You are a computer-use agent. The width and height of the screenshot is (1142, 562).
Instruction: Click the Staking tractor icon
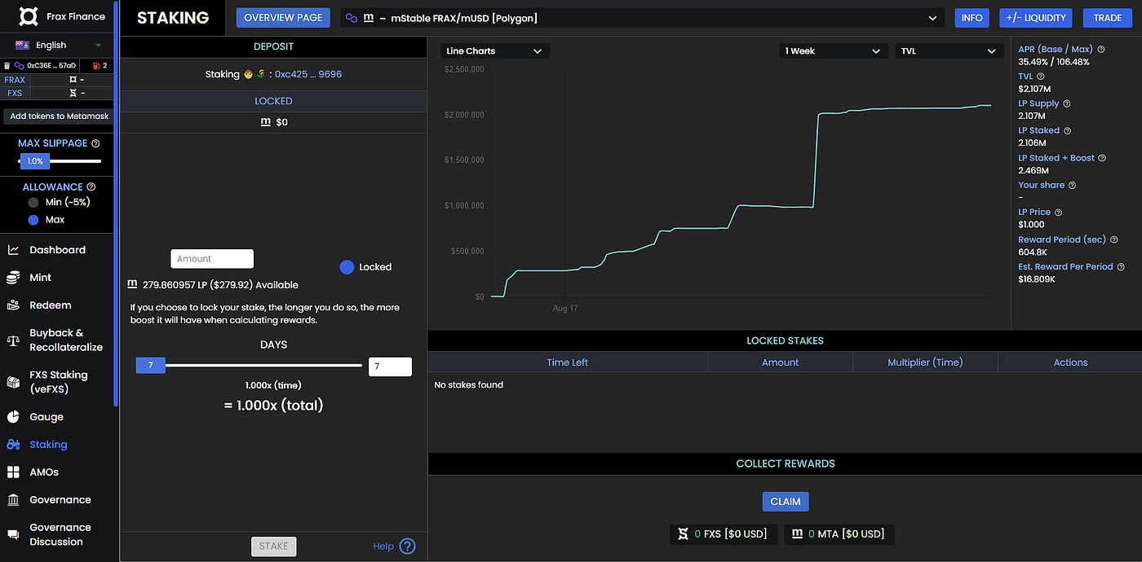pyautogui.click(x=13, y=445)
